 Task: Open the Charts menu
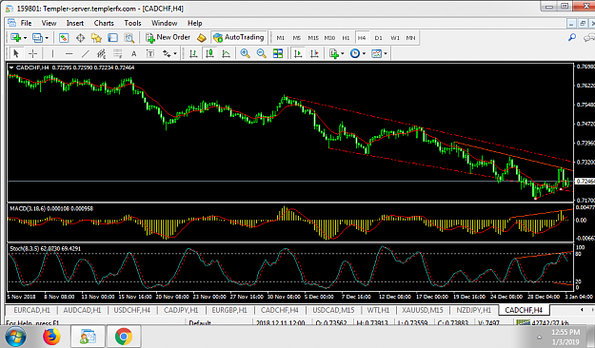pyautogui.click(x=104, y=23)
